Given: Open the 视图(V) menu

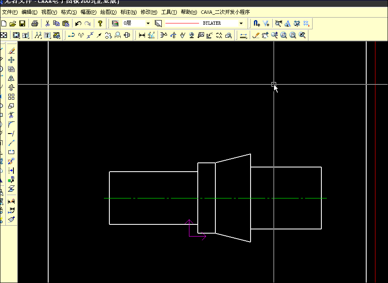Looking at the screenshot, I should (49, 12).
